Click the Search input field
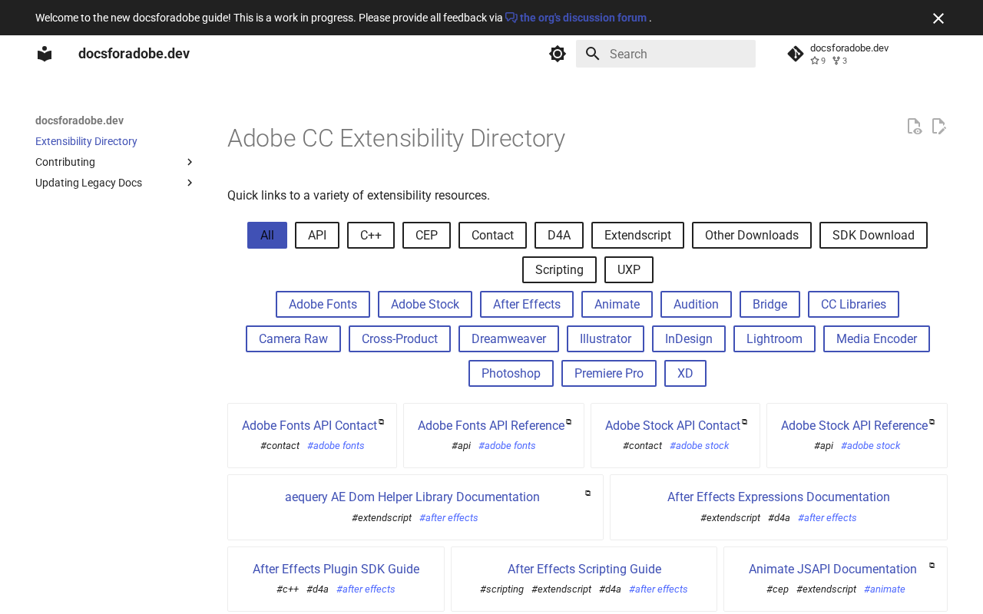Viewport: 983px width, 614px height. point(676,54)
